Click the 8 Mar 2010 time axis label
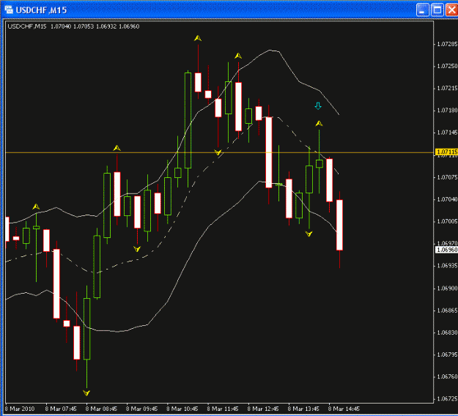This screenshot has width=458, height=416. [x=20, y=409]
